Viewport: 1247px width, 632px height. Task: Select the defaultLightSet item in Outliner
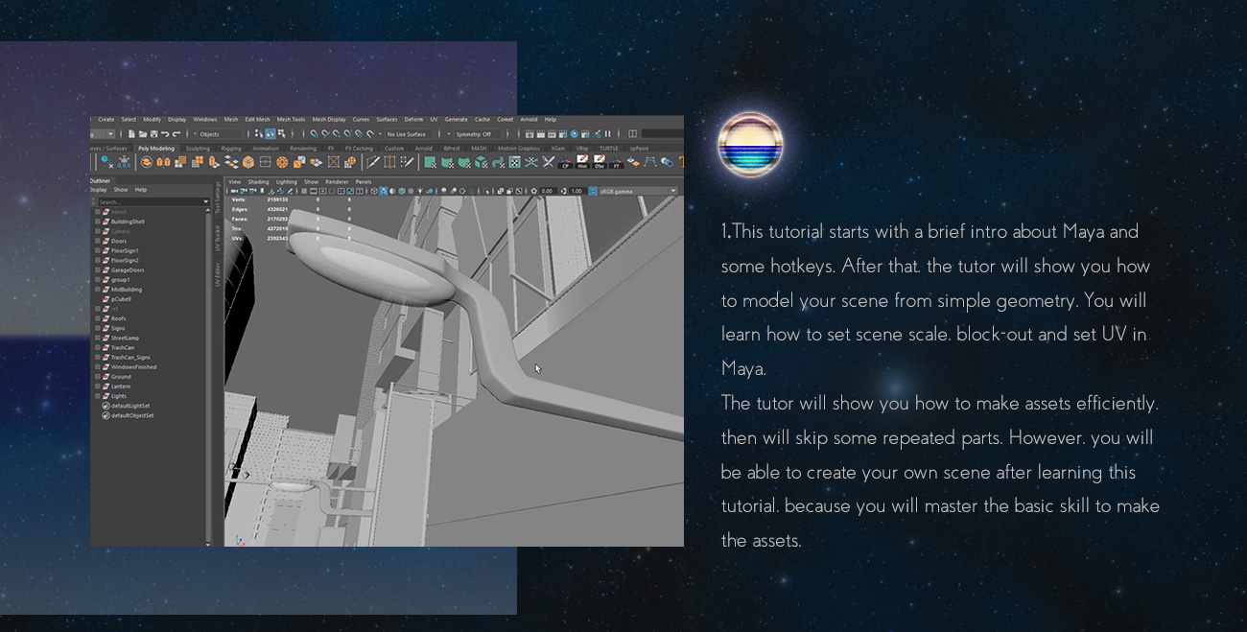click(130, 406)
